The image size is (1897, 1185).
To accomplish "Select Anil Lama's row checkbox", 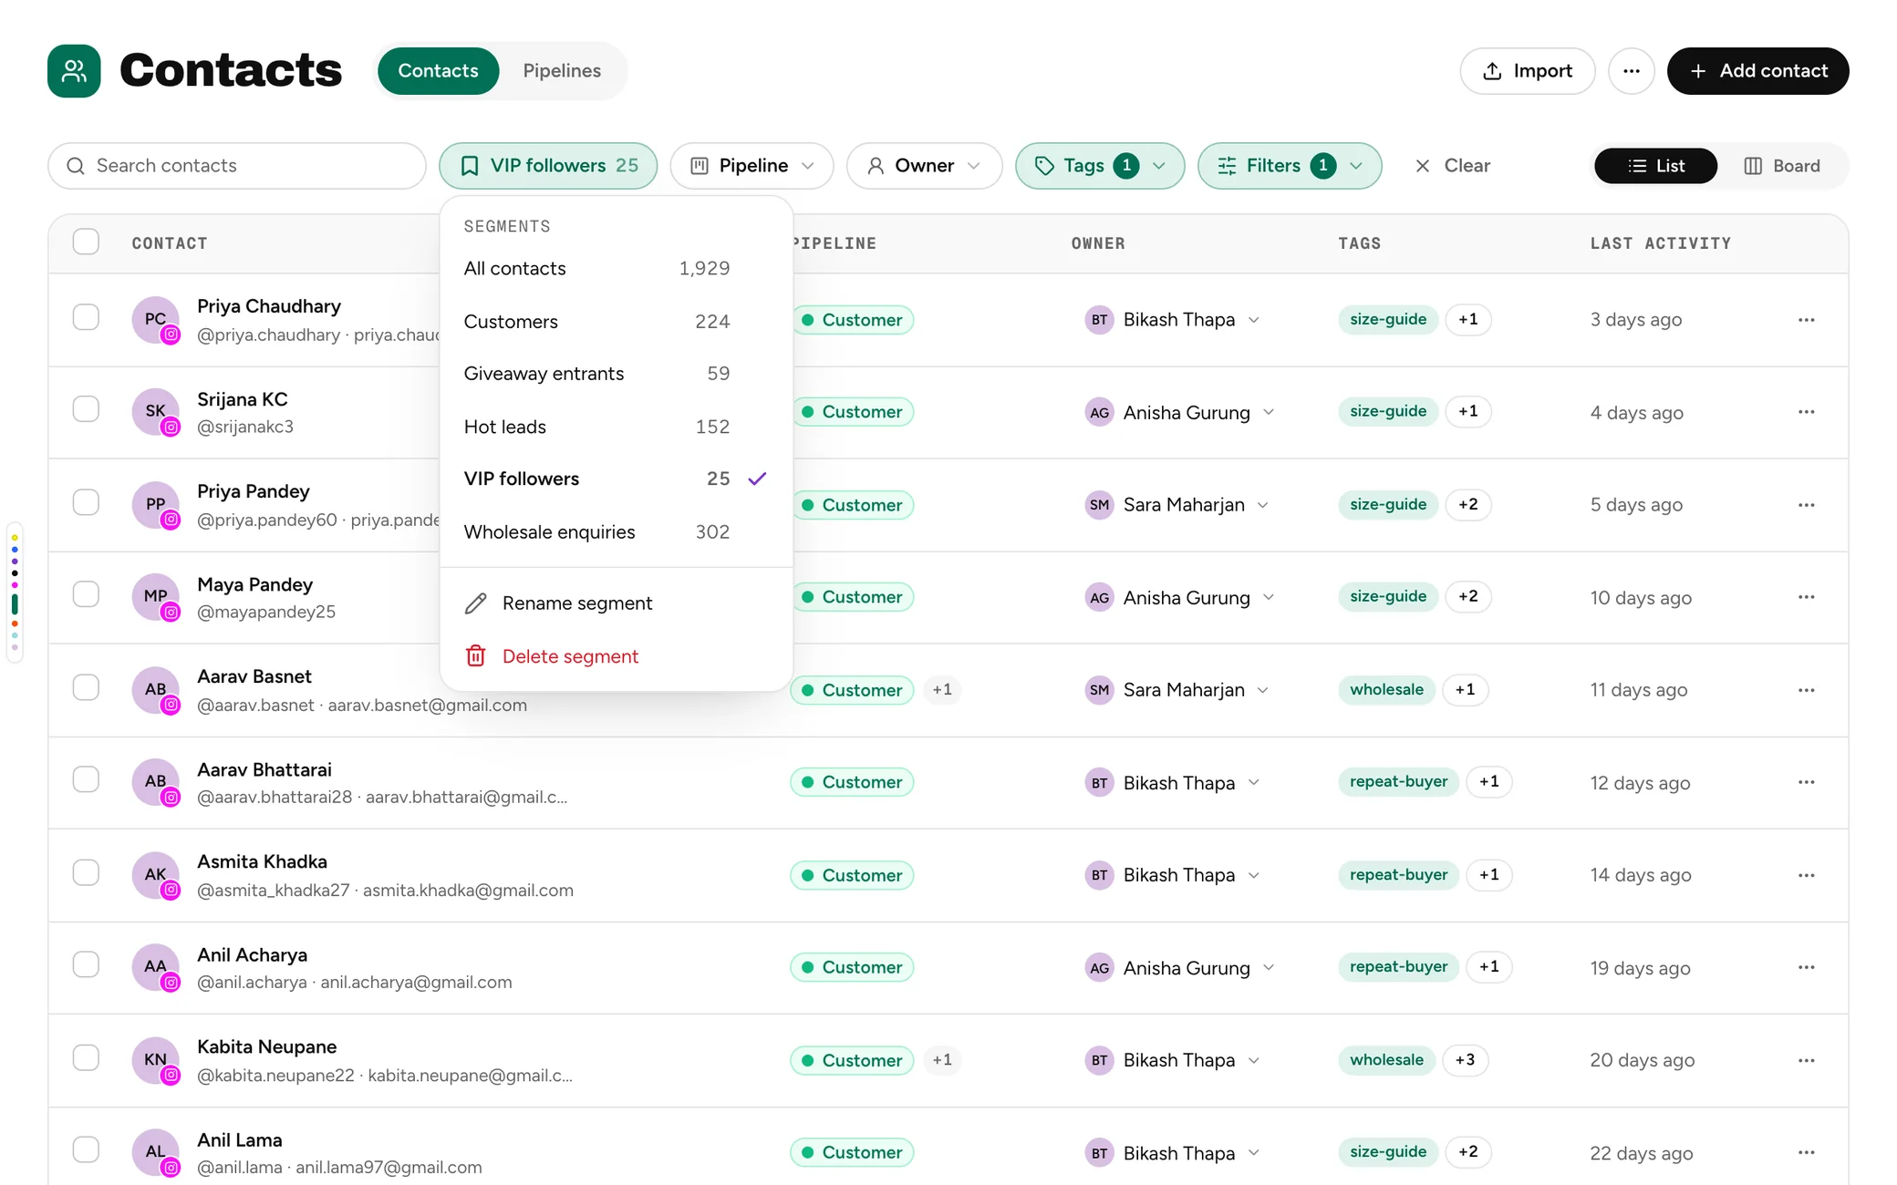I will coord(86,1149).
